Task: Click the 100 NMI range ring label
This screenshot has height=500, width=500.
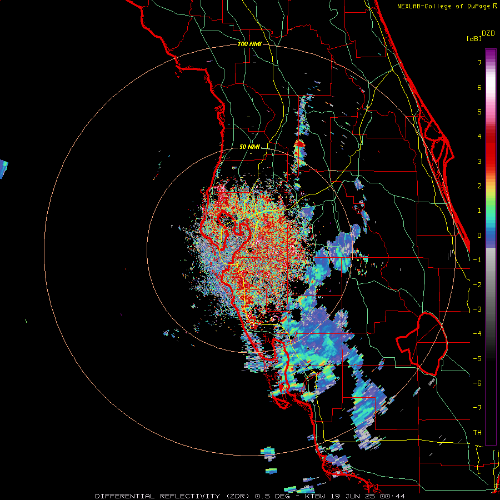Action: pyautogui.click(x=249, y=44)
